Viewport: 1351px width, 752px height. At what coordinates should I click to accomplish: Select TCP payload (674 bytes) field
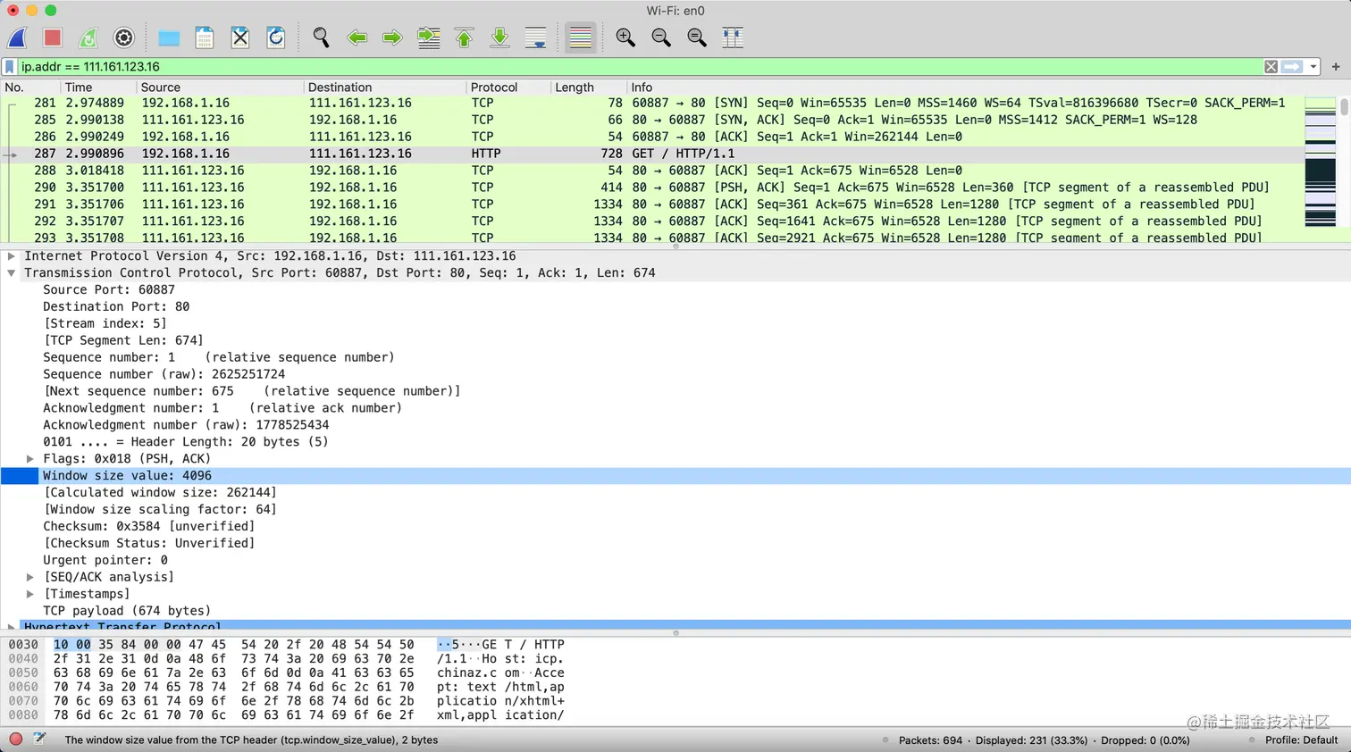127,612
